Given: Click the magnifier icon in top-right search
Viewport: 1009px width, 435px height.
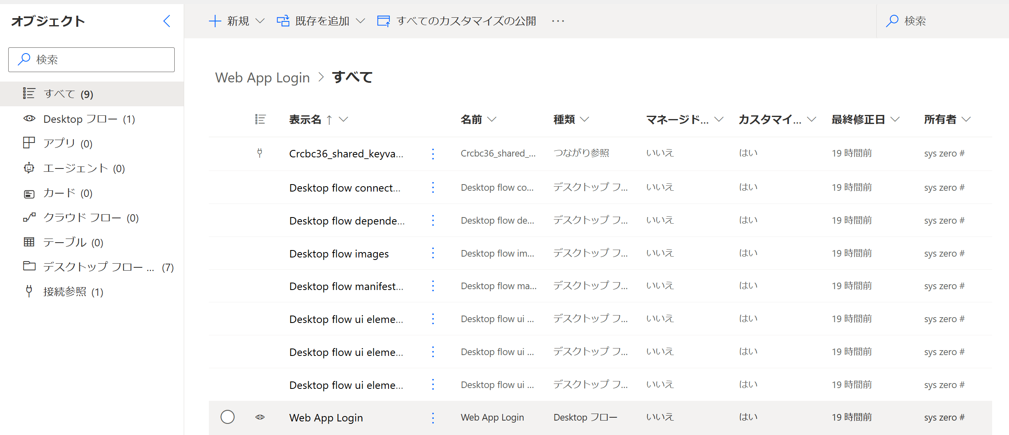Looking at the screenshot, I should tap(892, 21).
